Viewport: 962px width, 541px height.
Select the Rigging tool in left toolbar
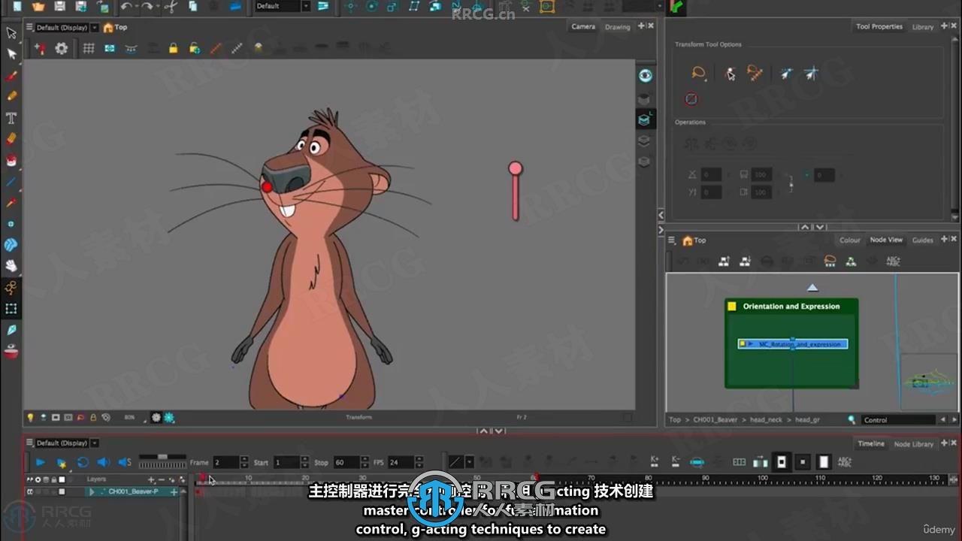11,287
